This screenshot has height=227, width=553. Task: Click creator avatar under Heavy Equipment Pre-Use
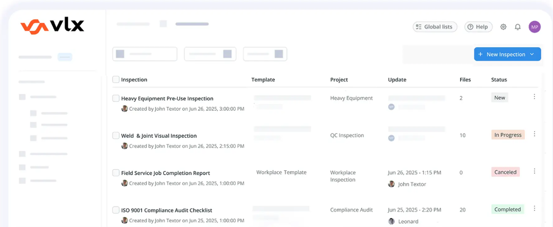(x=124, y=109)
